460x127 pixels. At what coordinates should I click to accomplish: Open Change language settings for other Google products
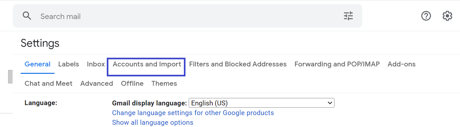click(193, 113)
